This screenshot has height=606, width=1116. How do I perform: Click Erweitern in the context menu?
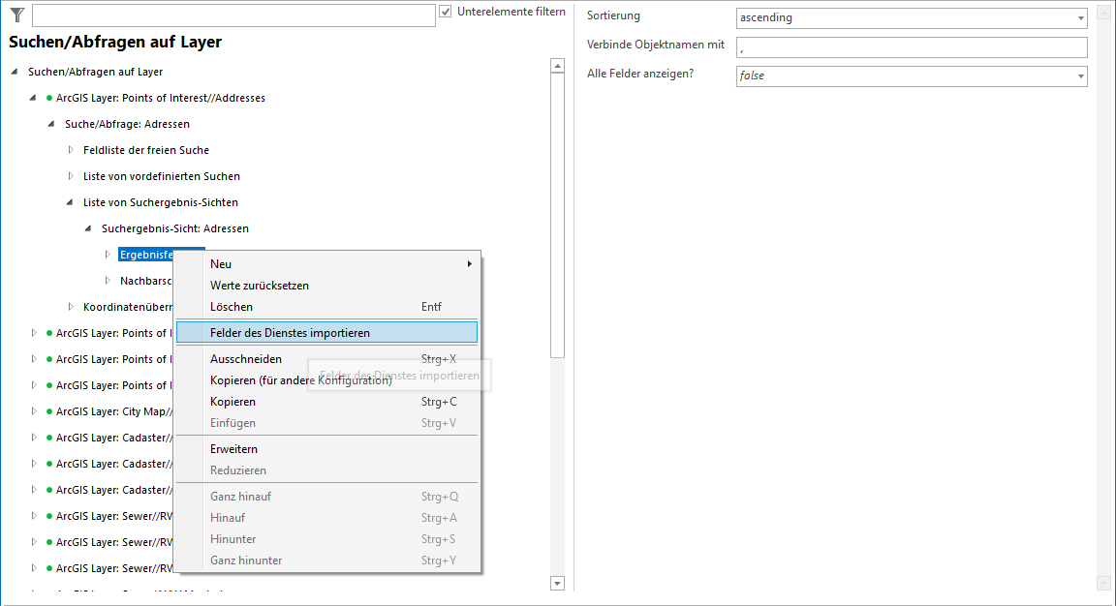click(x=233, y=449)
